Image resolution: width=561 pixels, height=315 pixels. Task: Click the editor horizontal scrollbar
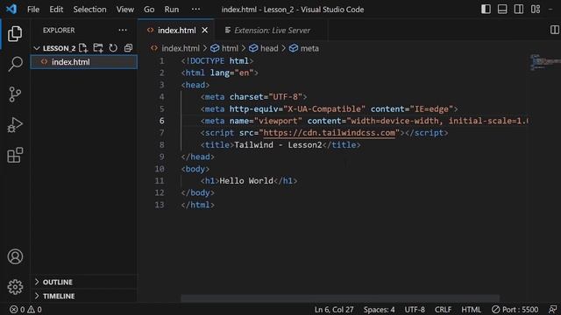[340, 297]
